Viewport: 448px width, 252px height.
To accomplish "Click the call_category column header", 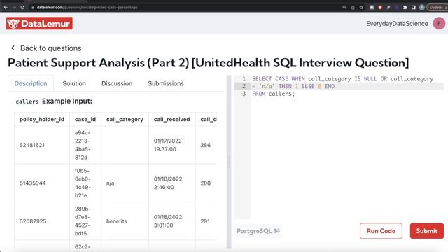I will (125, 120).
